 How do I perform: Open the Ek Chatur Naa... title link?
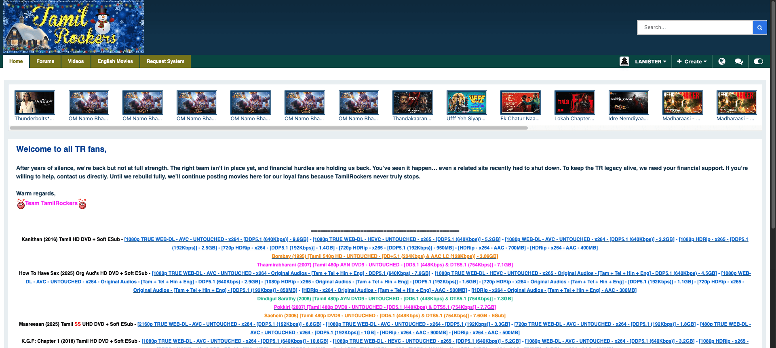(520, 119)
